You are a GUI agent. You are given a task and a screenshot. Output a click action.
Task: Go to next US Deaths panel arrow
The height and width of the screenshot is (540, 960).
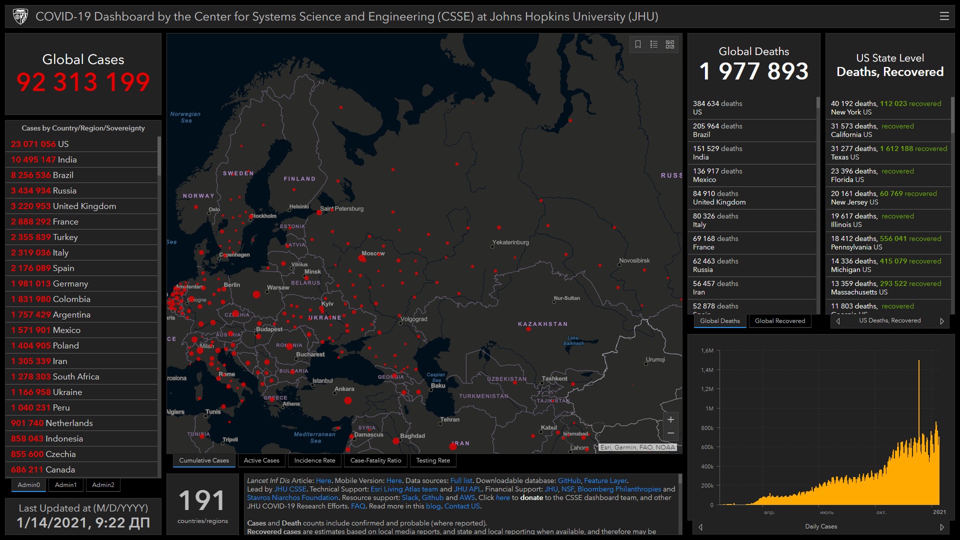[941, 321]
